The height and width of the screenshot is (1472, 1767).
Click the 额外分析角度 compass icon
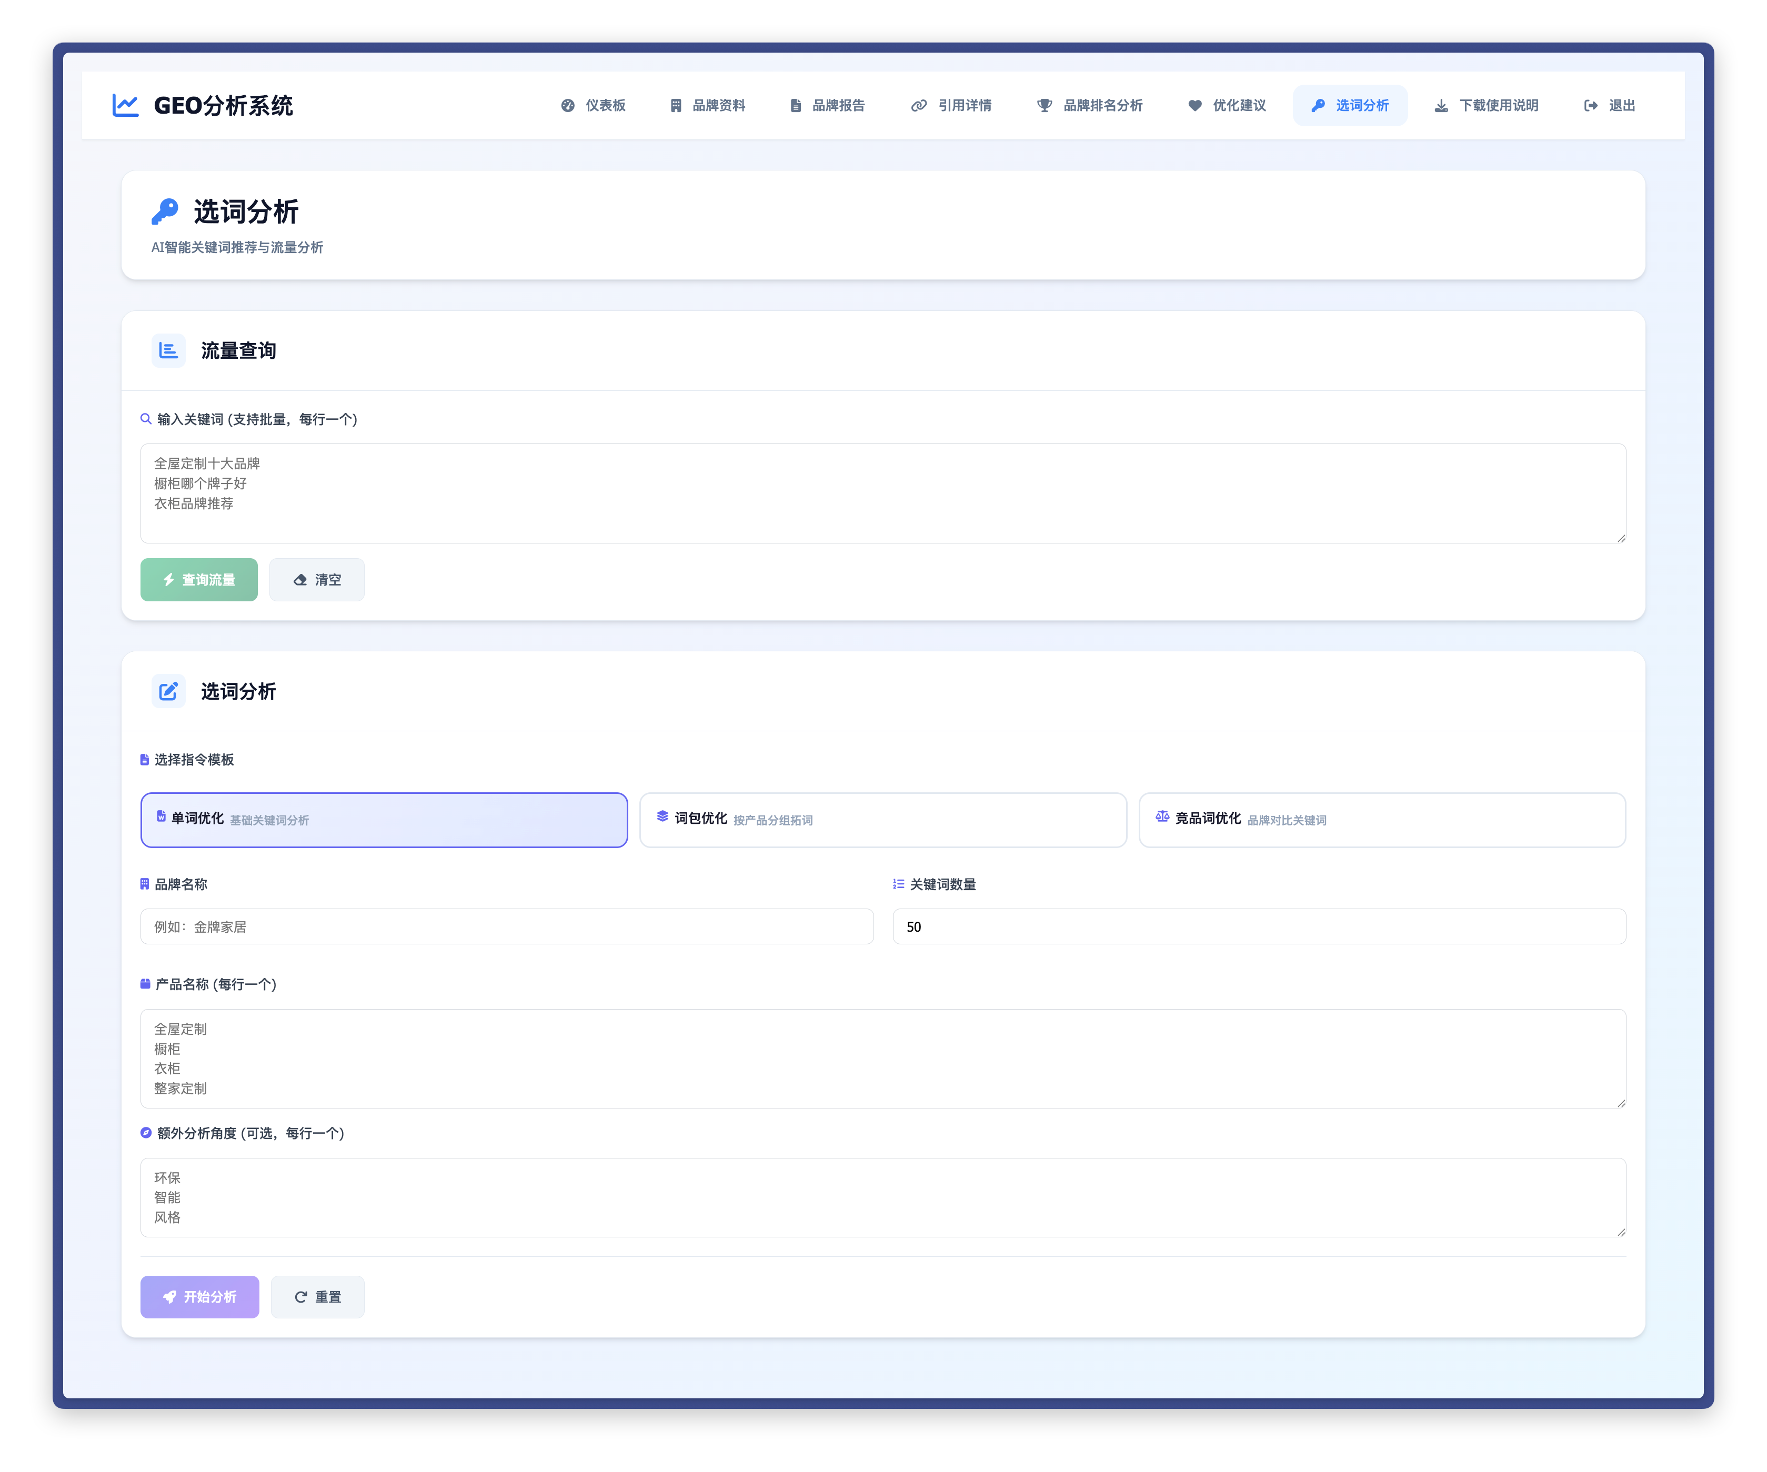pyautogui.click(x=146, y=1133)
